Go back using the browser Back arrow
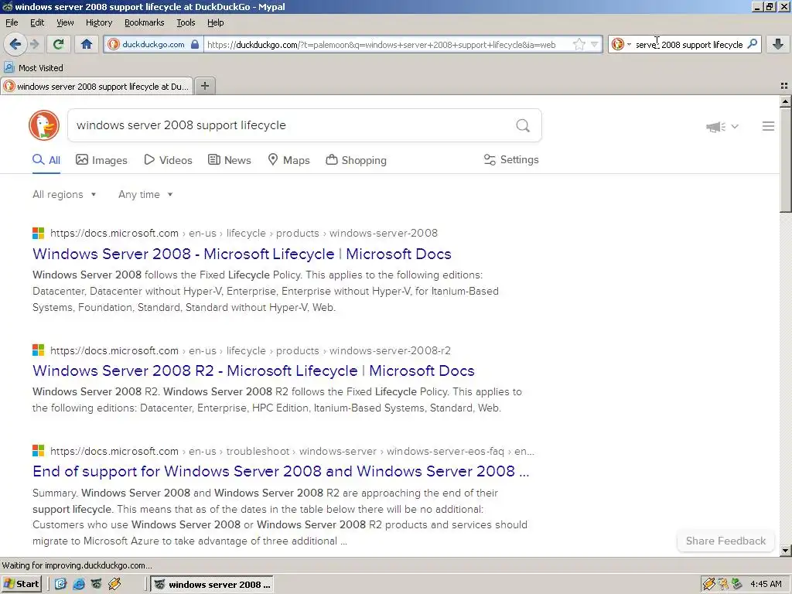This screenshot has height=594, width=792. pyautogui.click(x=15, y=44)
